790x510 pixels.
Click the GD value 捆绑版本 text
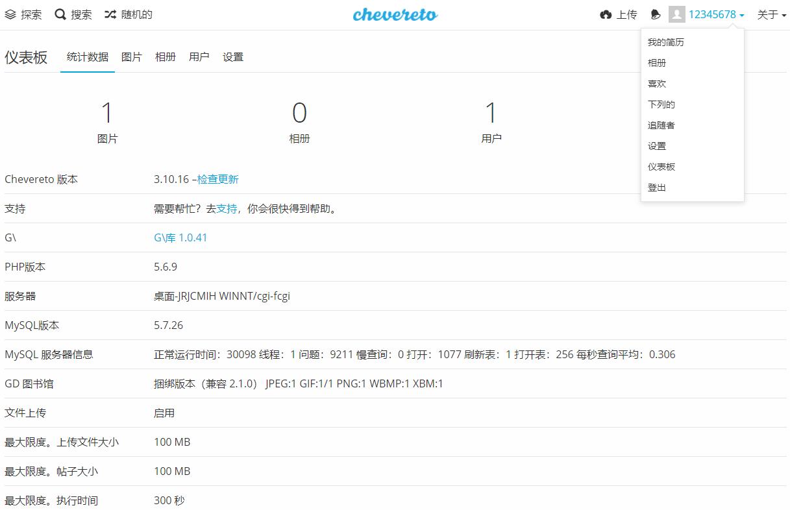click(299, 383)
